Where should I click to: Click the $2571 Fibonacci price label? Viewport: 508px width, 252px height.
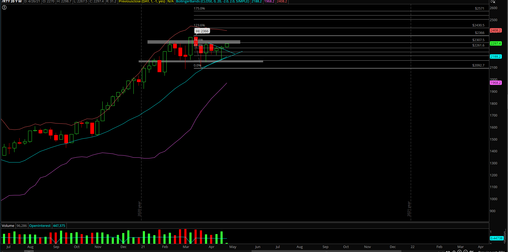pyautogui.click(x=480, y=8)
